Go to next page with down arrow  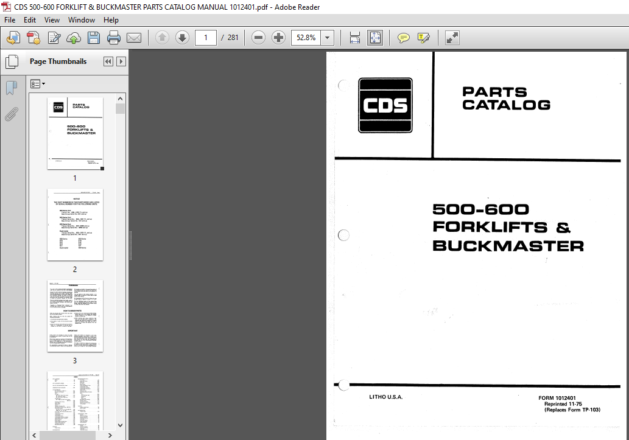pos(182,38)
